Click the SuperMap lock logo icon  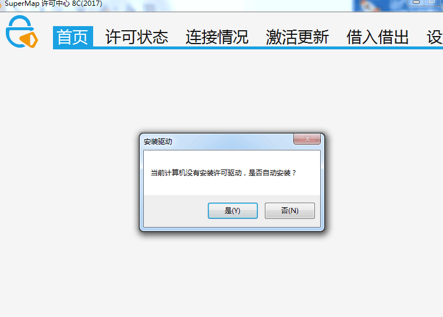point(22,31)
